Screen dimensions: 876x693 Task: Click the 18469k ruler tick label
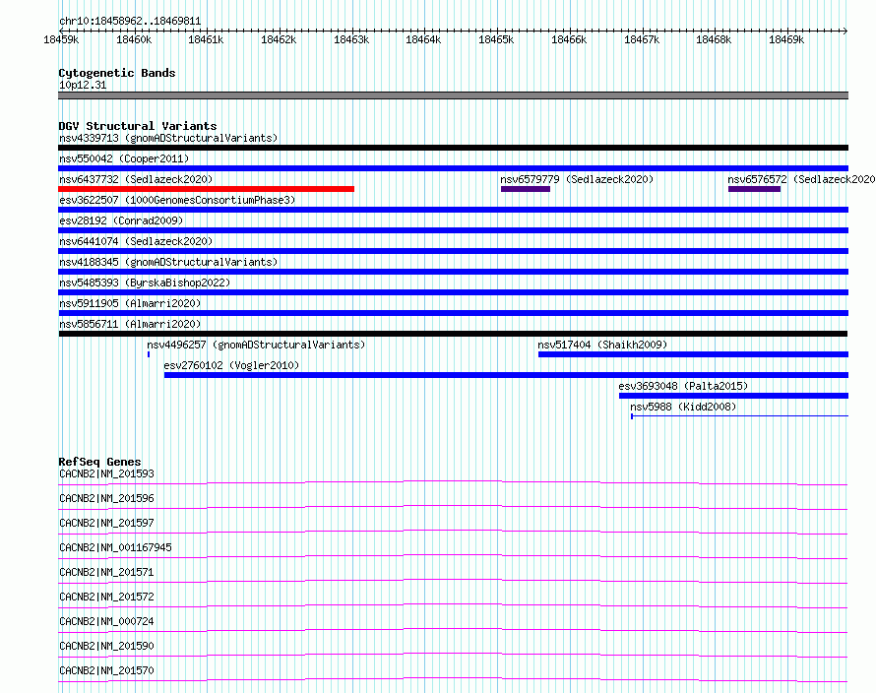[x=786, y=39]
